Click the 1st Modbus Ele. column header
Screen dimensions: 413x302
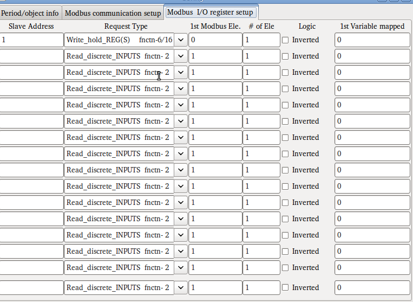215,27
